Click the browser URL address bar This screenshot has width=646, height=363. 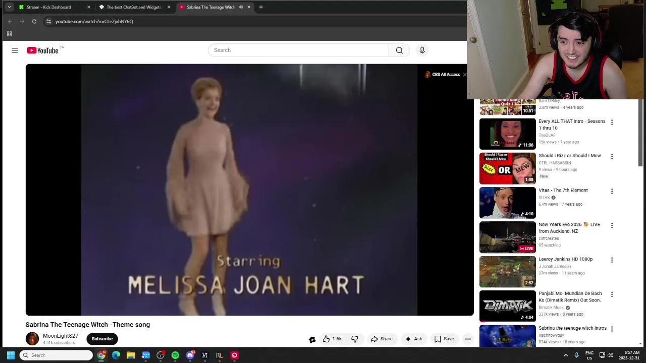click(252, 21)
